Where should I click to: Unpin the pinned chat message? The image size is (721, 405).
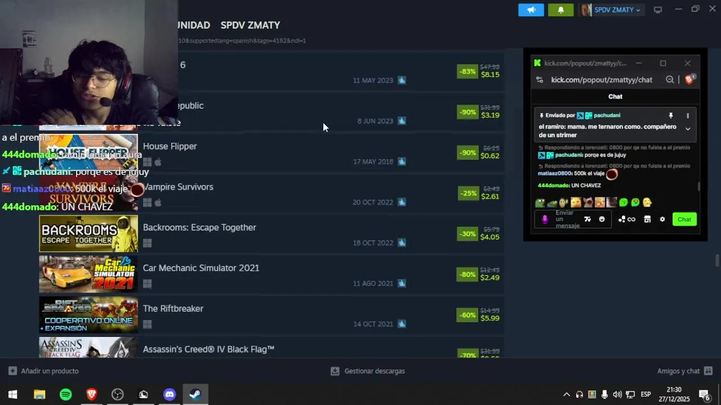pos(670,115)
